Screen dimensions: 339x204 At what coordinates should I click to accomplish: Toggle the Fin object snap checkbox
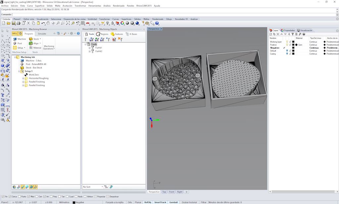[x=3, y=196]
